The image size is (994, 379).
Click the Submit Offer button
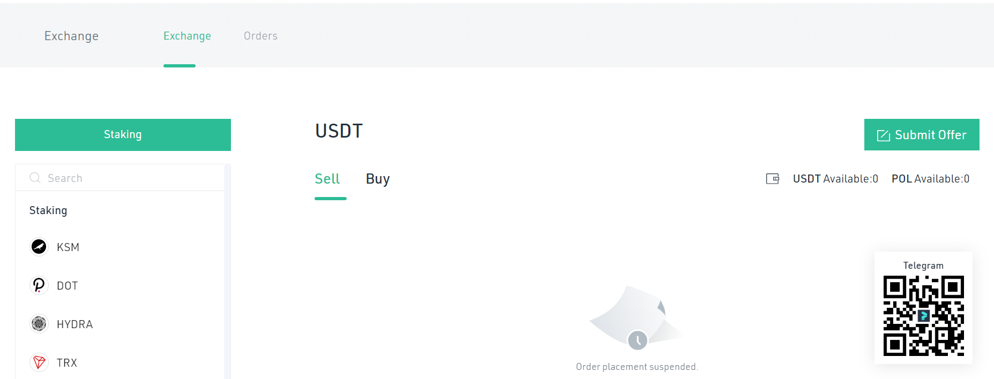tap(922, 135)
